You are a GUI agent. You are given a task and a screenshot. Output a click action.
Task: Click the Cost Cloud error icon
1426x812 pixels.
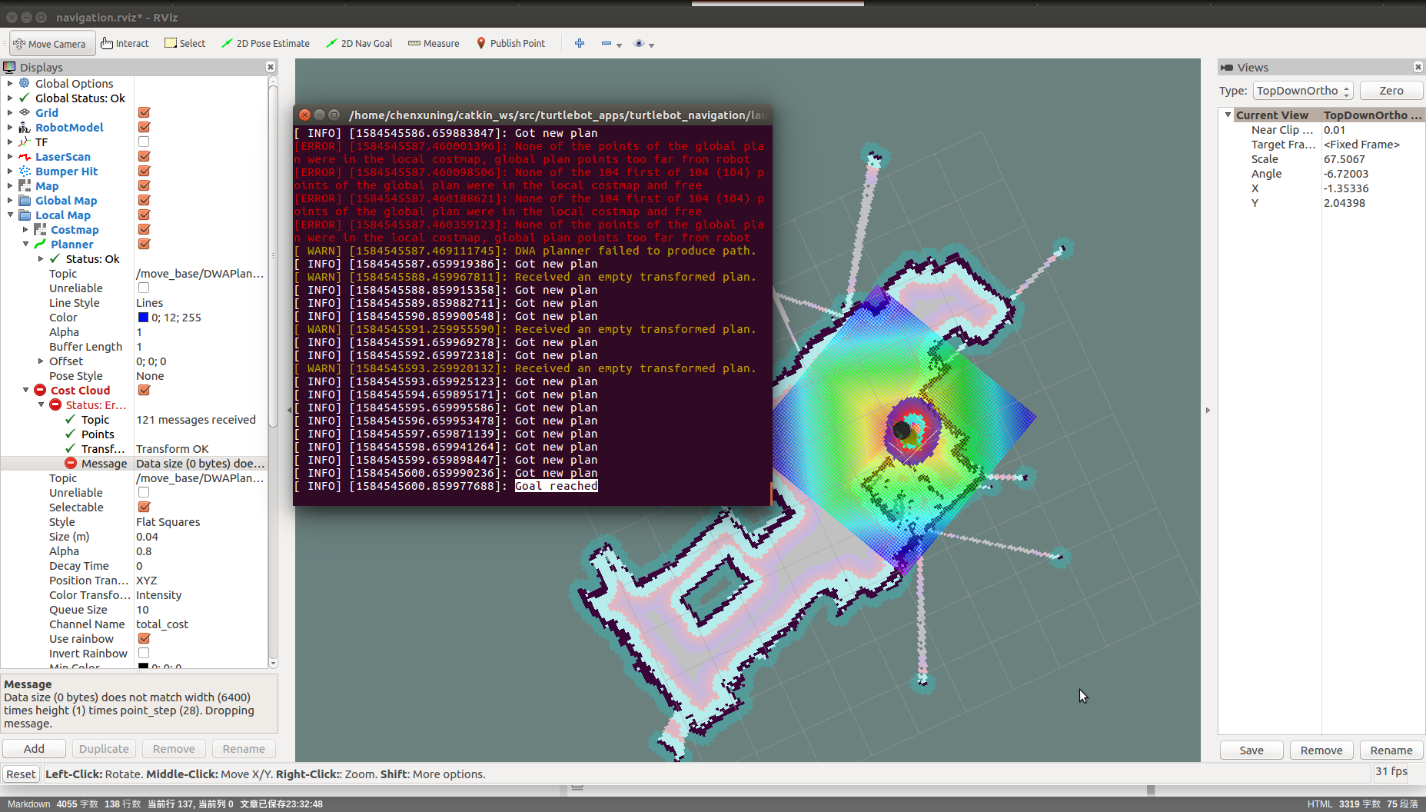40,390
